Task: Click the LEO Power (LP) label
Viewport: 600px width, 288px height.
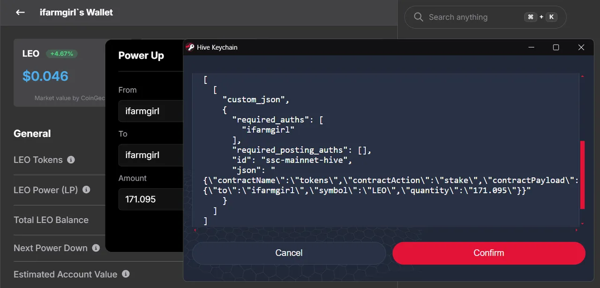Action: 45,190
